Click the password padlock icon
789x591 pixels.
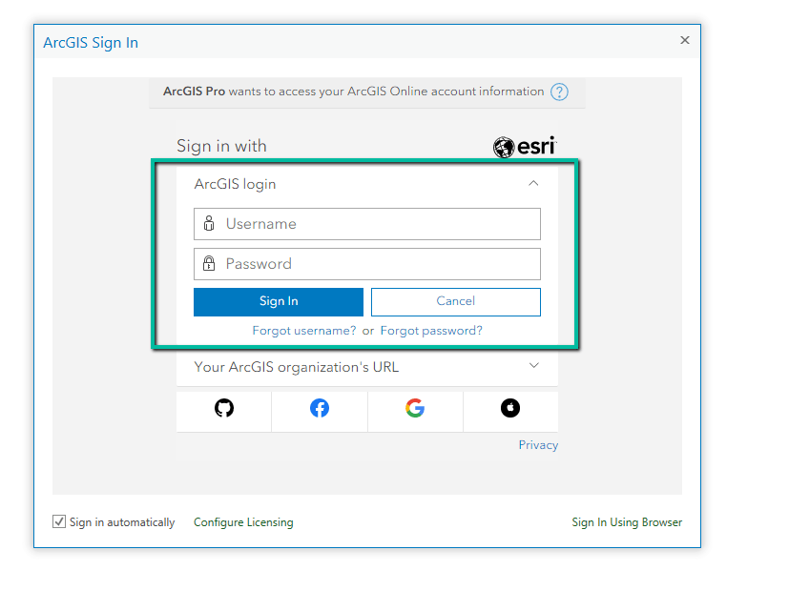(210, 264)
